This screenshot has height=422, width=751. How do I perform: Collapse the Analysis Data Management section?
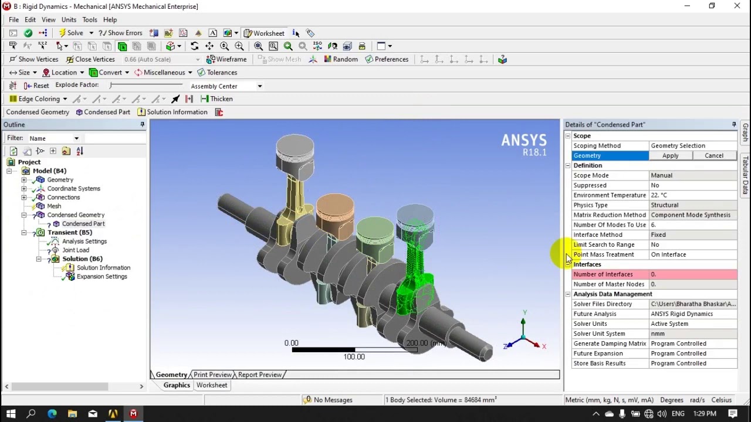[x=568, y=294]
